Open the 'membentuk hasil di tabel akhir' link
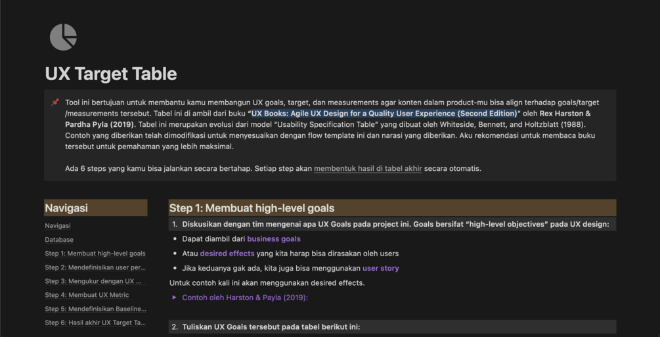 [x=368, y=169]
